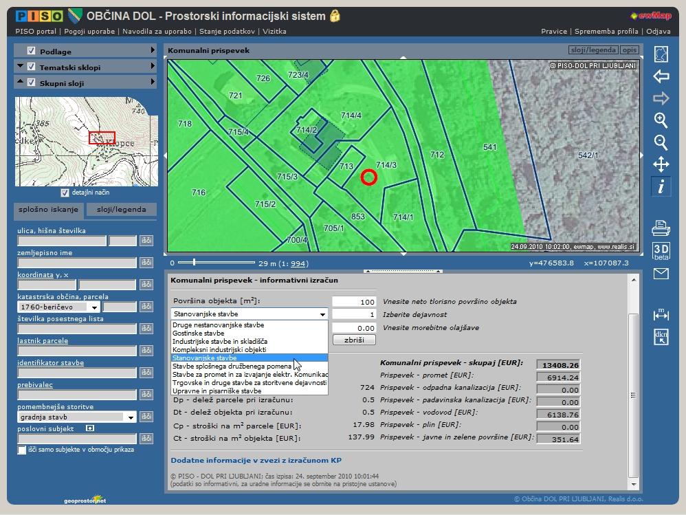Uncheck the Tematski sklopi checkbox
The height and width of the screenshot is (515, 686).
pos(31,67)
